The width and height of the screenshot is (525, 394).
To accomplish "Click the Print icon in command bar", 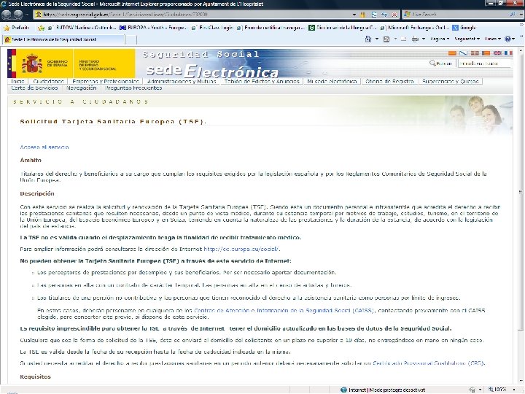I will pos(415,39).
